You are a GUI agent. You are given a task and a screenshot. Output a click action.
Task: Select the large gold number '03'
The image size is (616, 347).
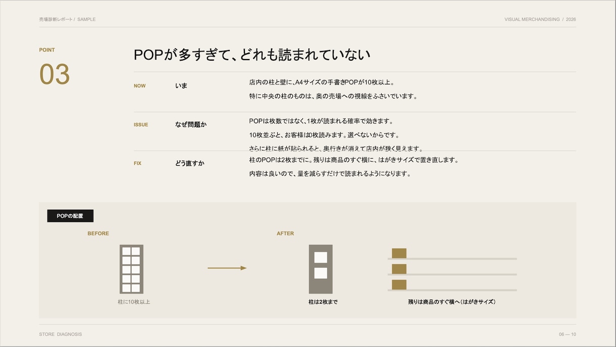coord(55,75)
